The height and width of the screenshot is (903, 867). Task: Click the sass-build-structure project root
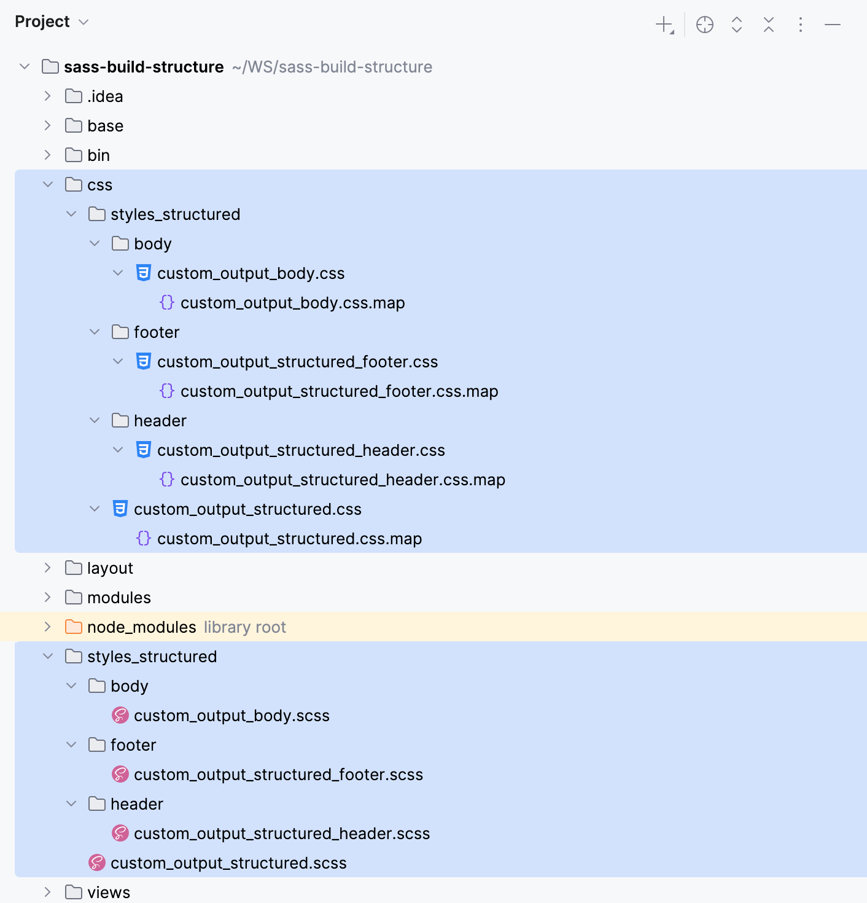tap(144, 67)
